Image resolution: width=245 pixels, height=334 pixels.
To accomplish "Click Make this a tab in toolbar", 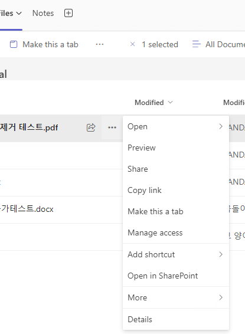I will [44, 44].
